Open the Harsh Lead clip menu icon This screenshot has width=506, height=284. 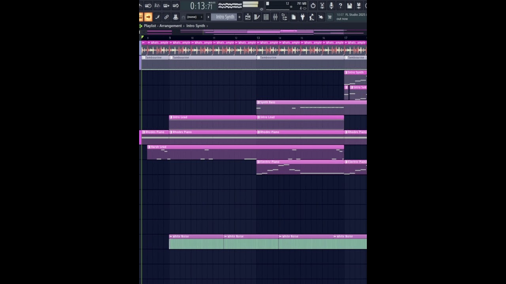pos(149,147)
